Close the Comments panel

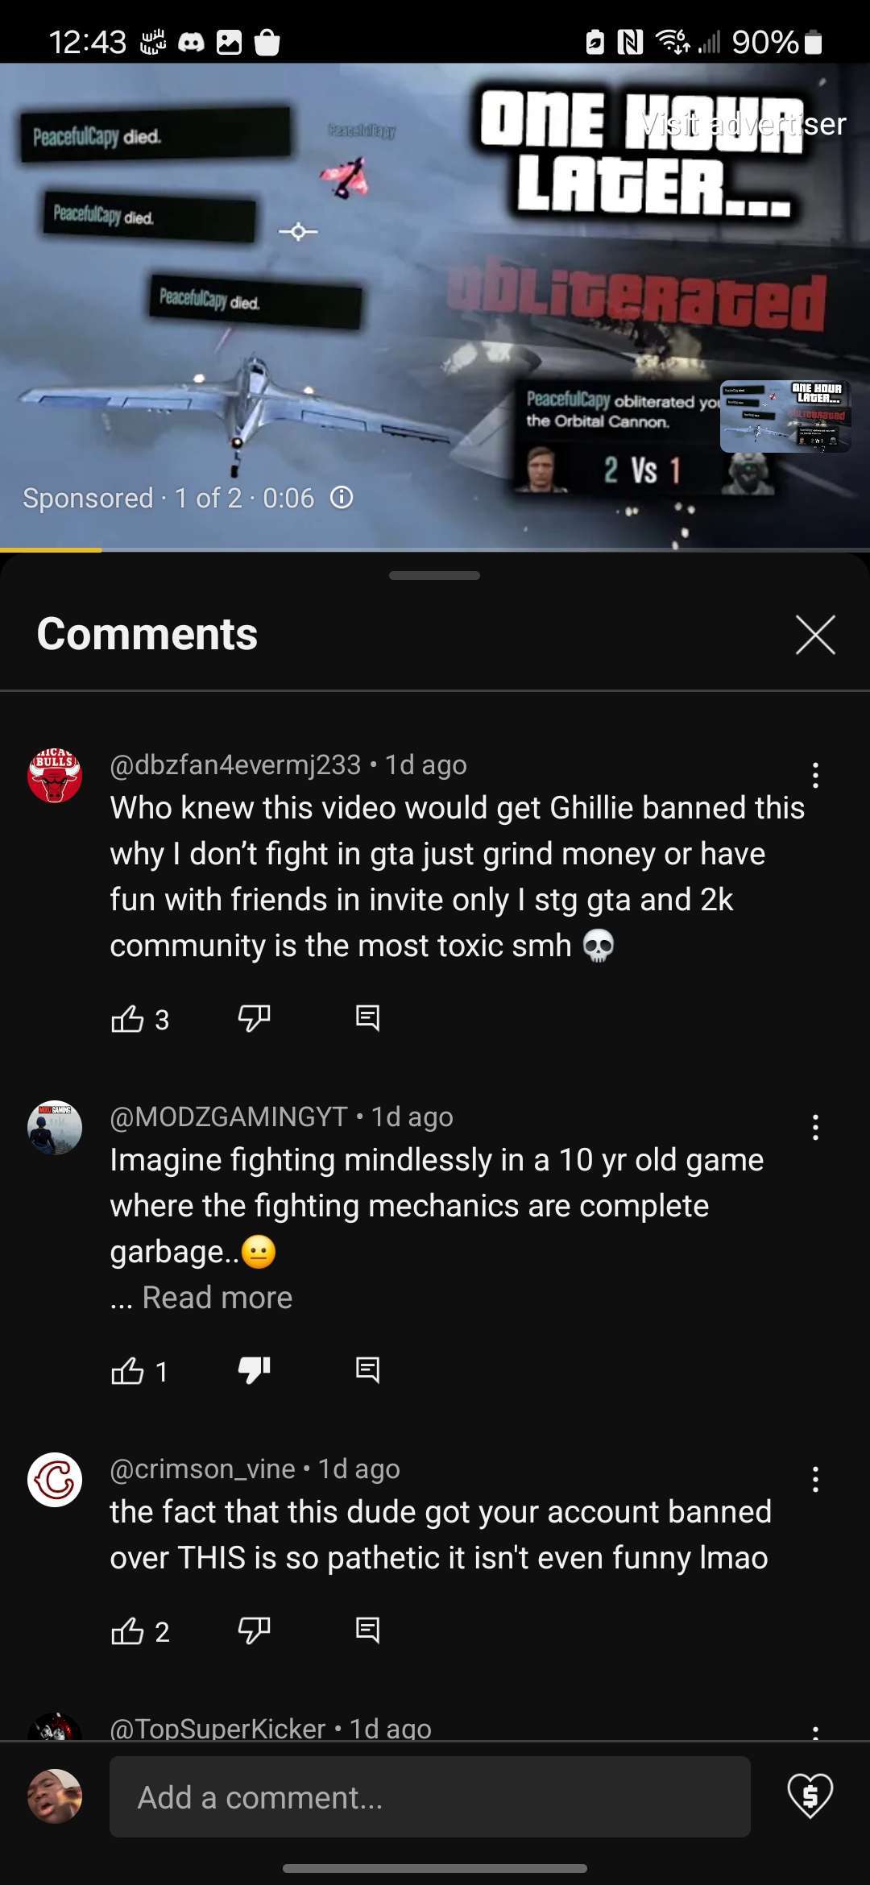tap(815, 634)
